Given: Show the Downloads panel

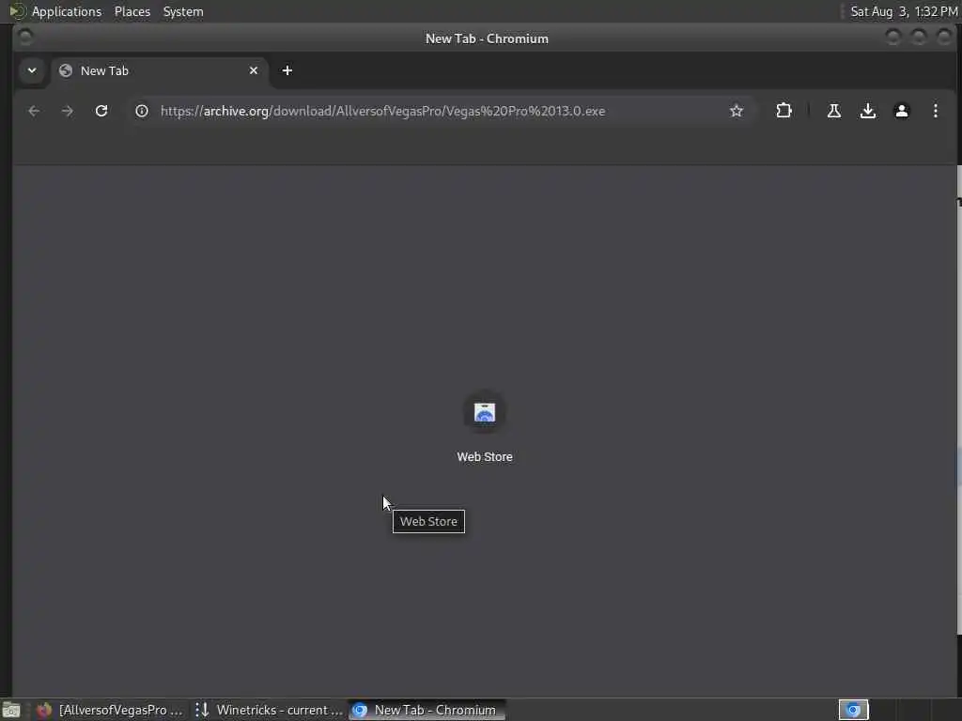Looking at the screenshot, I should point(867,111).
